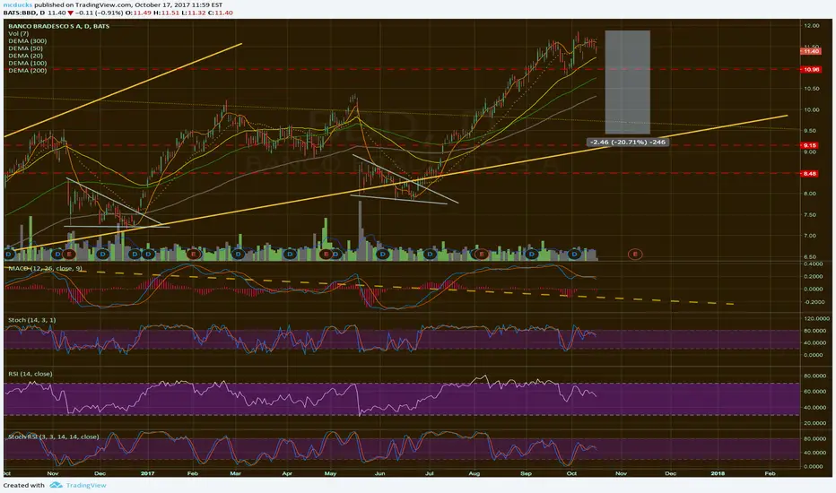Select the RSI (14, close) legend
The width and height of the screenshot is (836, 493).
pos(30,374)
